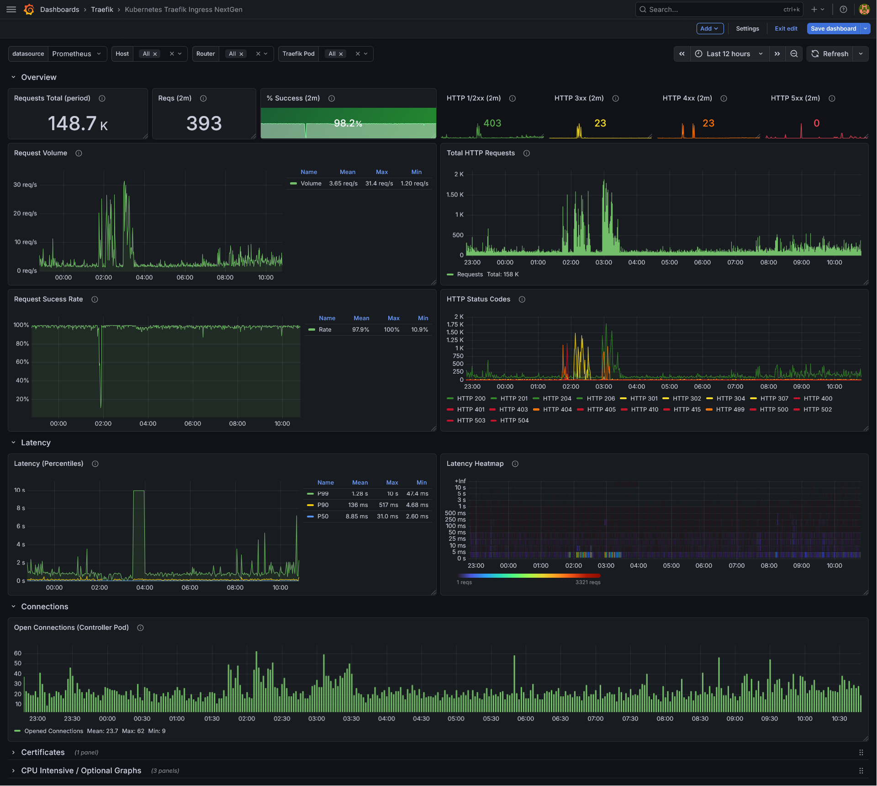Image resolution: width=877 pixels, height=786 pixels.
Task: Remove the All value from Router filter
Action: [241, 54]
